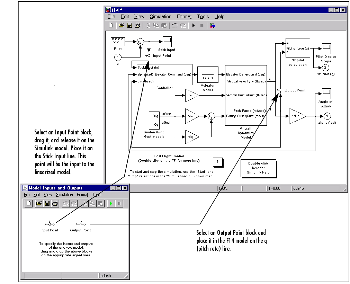Open Edit menu in f14 window
This screenshot has height=284, width=350.
click(x=125, y=17)
